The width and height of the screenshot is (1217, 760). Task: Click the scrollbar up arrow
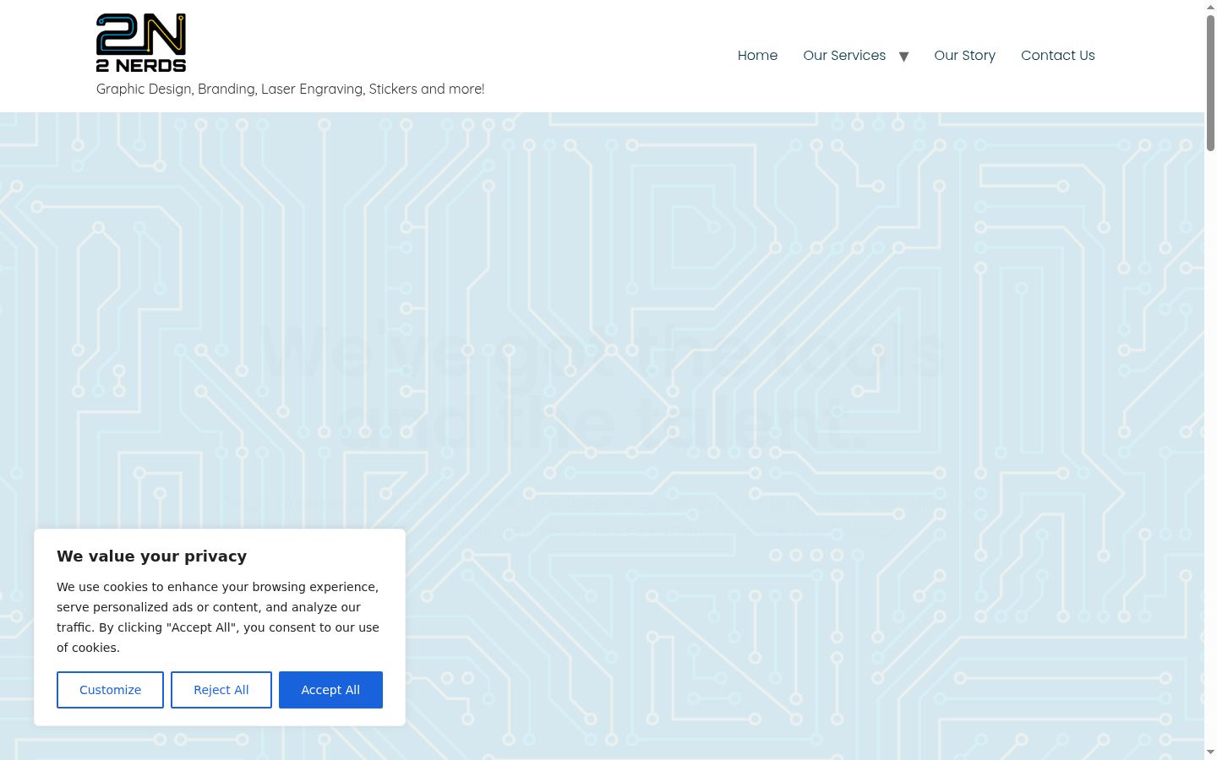click(x=1210, y=7)
